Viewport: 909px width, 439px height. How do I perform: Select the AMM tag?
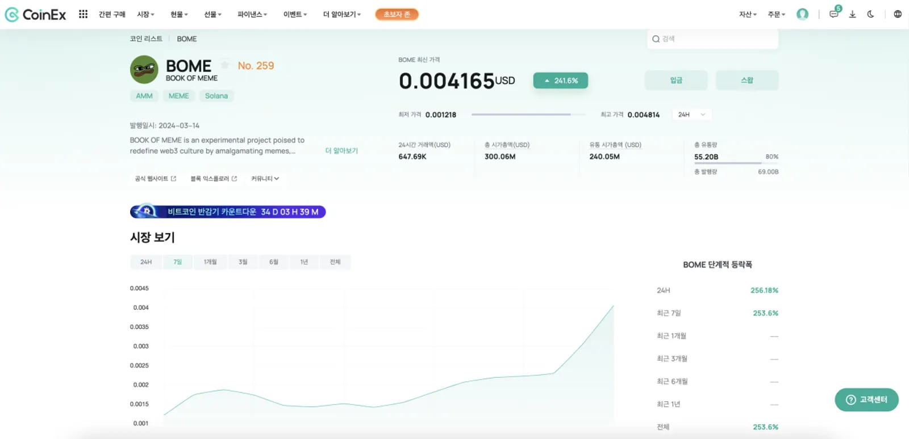(x=144, y=96)
